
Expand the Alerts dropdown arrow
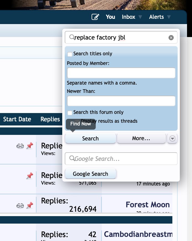(x=169, y=17)
